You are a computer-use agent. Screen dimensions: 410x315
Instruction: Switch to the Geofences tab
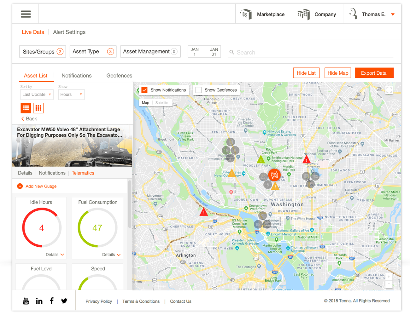119,76
